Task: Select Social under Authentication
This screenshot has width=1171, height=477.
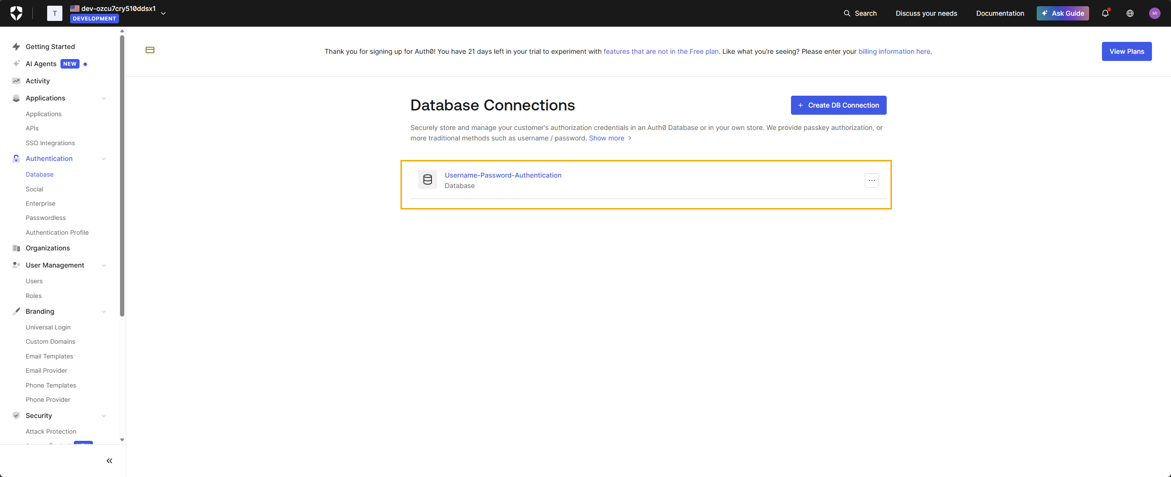Action: click(x=34, y=189)
